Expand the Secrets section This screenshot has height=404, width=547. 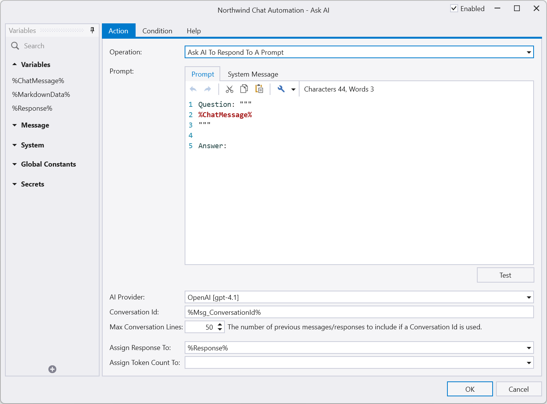(x=15, y=184)
